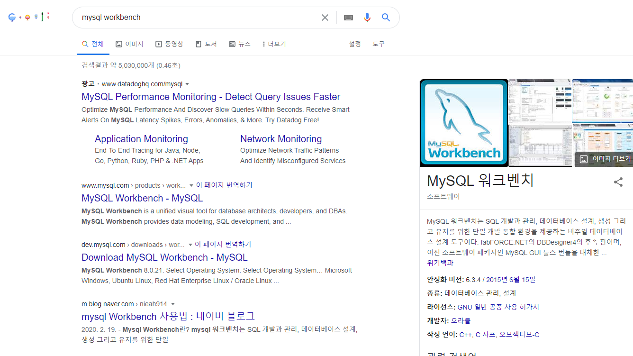Image resolution: width=633 pixels, height=356 pixels.
Task: Switch to the 뉴스 tab
Action: (x=240, y=44)
